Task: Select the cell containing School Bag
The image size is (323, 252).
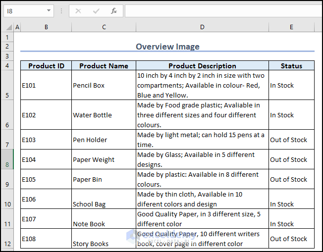Action: pyautogui.click(x=104, y=199)
